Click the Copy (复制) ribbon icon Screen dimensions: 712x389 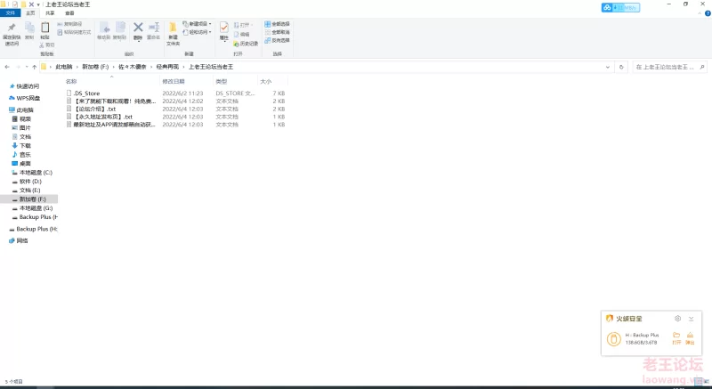tap(29, 31)
